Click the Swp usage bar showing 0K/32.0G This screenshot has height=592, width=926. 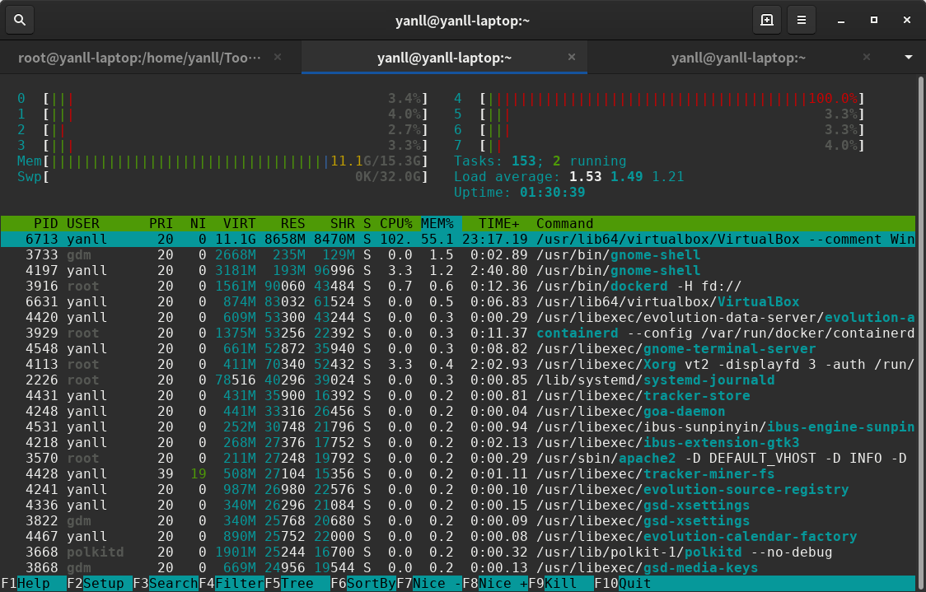pos(236,176)
